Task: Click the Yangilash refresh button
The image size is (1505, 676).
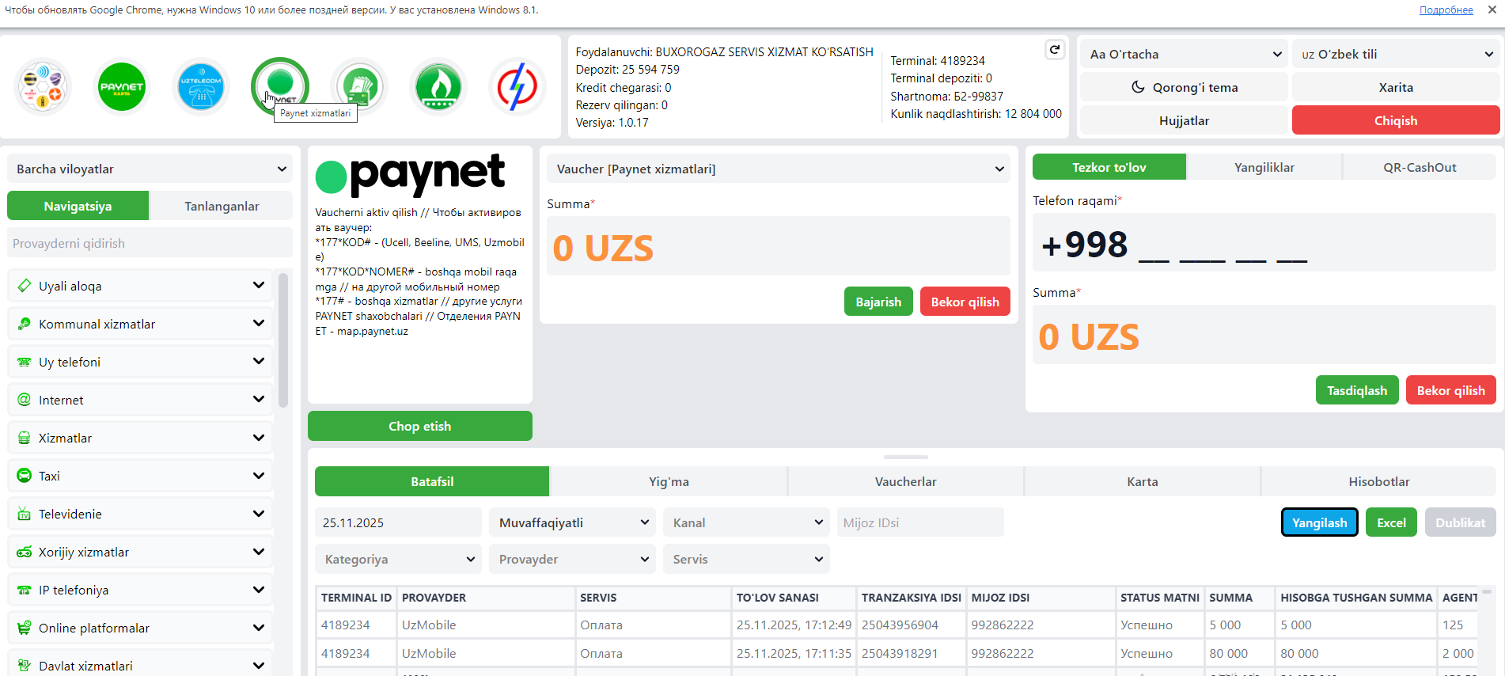Action: [1319, 522]
